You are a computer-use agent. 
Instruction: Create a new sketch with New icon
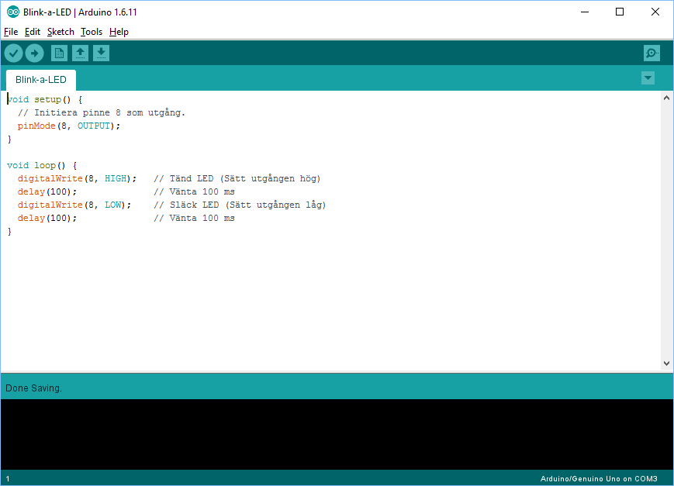point(59,53)
